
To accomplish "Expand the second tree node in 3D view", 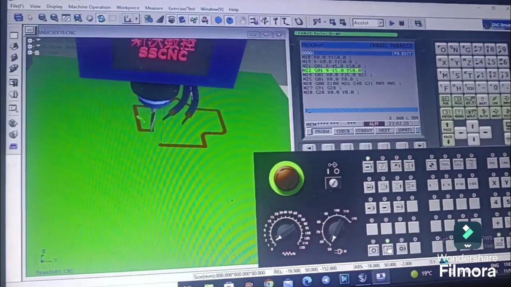I will coord(31,47).
